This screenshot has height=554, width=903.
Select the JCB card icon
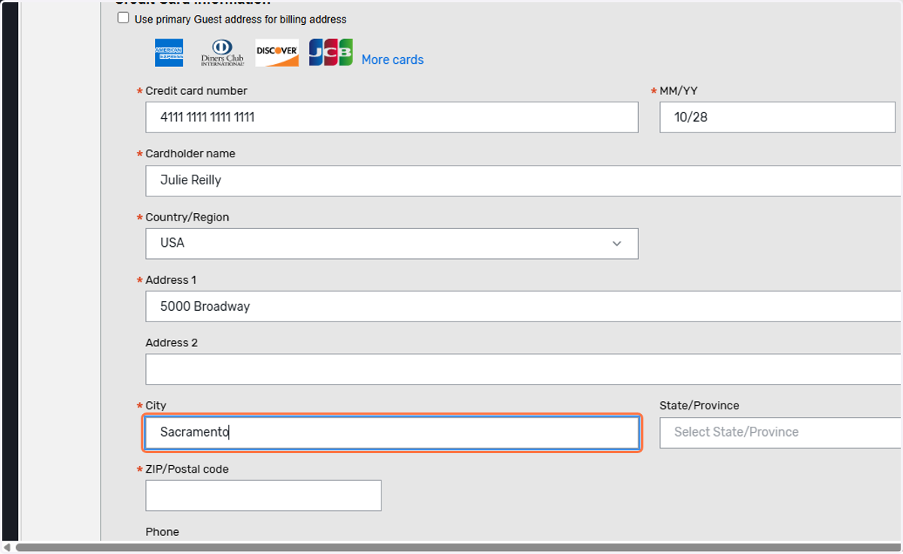point(330,53)
